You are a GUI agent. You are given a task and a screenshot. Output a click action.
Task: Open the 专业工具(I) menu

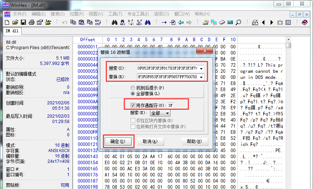[x=138, y=14]
